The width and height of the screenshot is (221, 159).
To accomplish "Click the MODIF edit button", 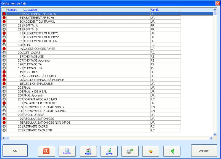I will tap(88, 151).
